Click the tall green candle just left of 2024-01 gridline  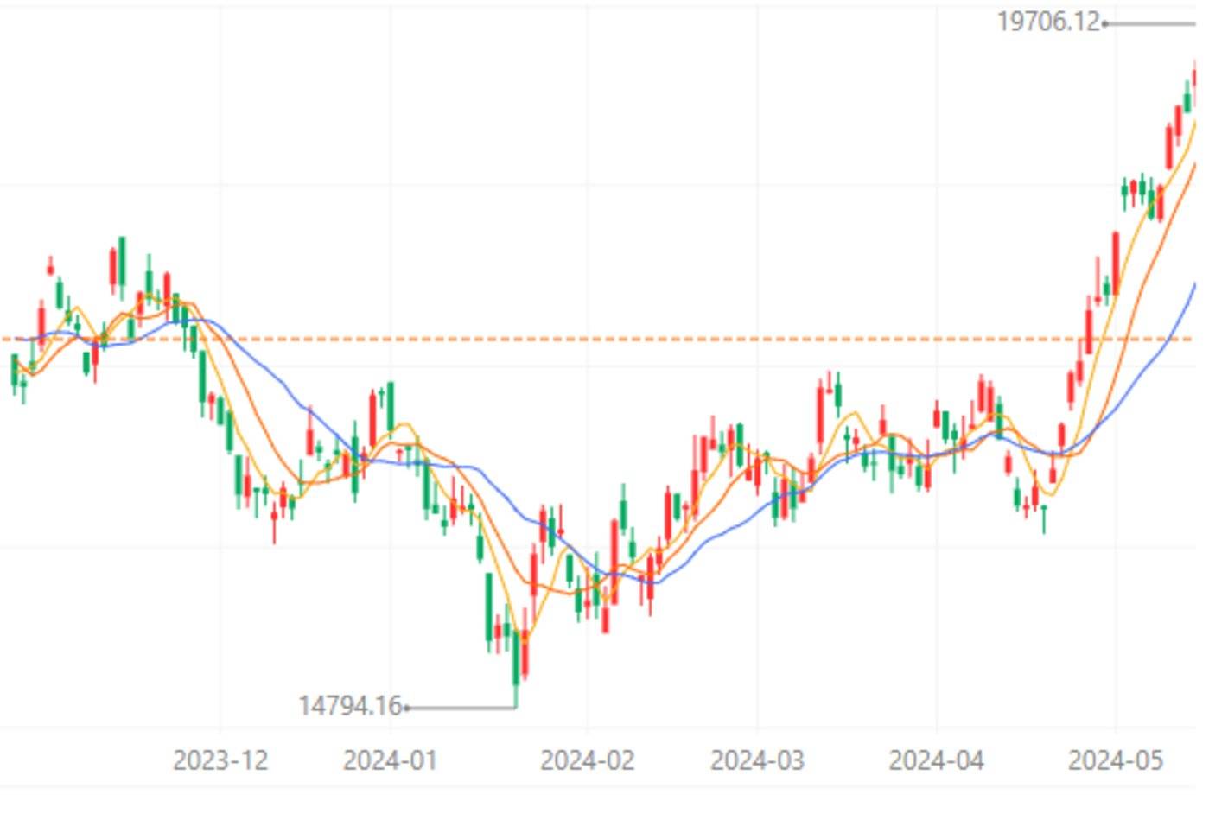click(x=391, y=402)
